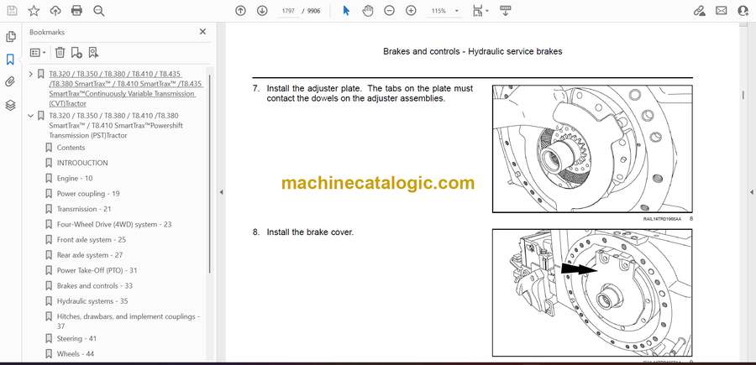The width and height of the screenshot is (756, 365).
Task: Click the Engine - 10 bookmark ribbon icon
Action: 49,179
